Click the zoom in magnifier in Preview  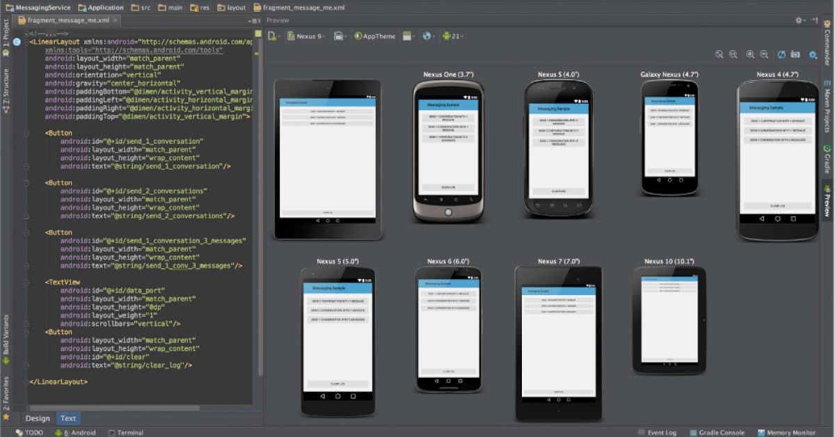[750, 55]
